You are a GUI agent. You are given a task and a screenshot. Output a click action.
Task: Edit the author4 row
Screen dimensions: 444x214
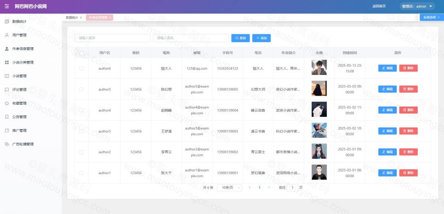387,110
